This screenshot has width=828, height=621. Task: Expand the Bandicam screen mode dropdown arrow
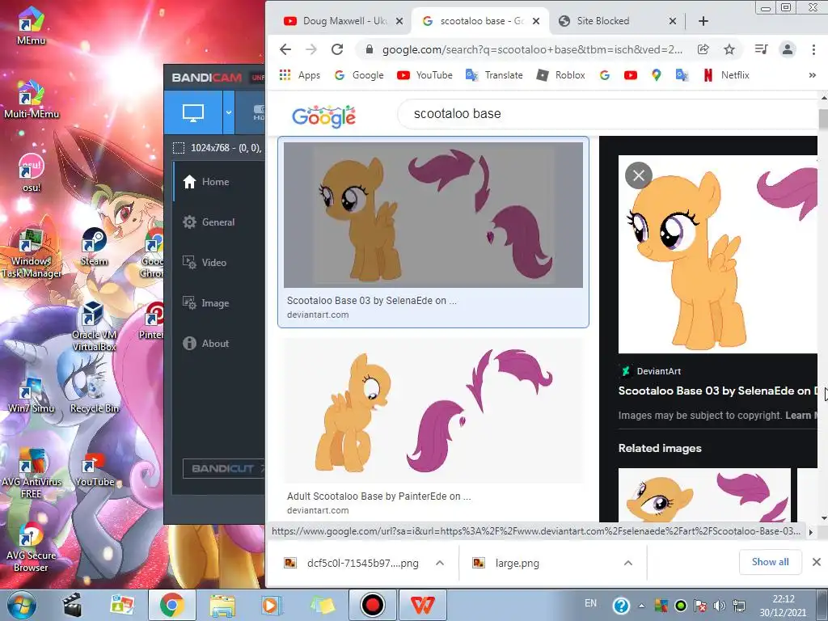[229, 112]
